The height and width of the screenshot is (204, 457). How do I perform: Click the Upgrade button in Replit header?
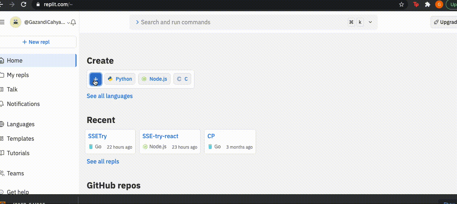pos(444,22)
